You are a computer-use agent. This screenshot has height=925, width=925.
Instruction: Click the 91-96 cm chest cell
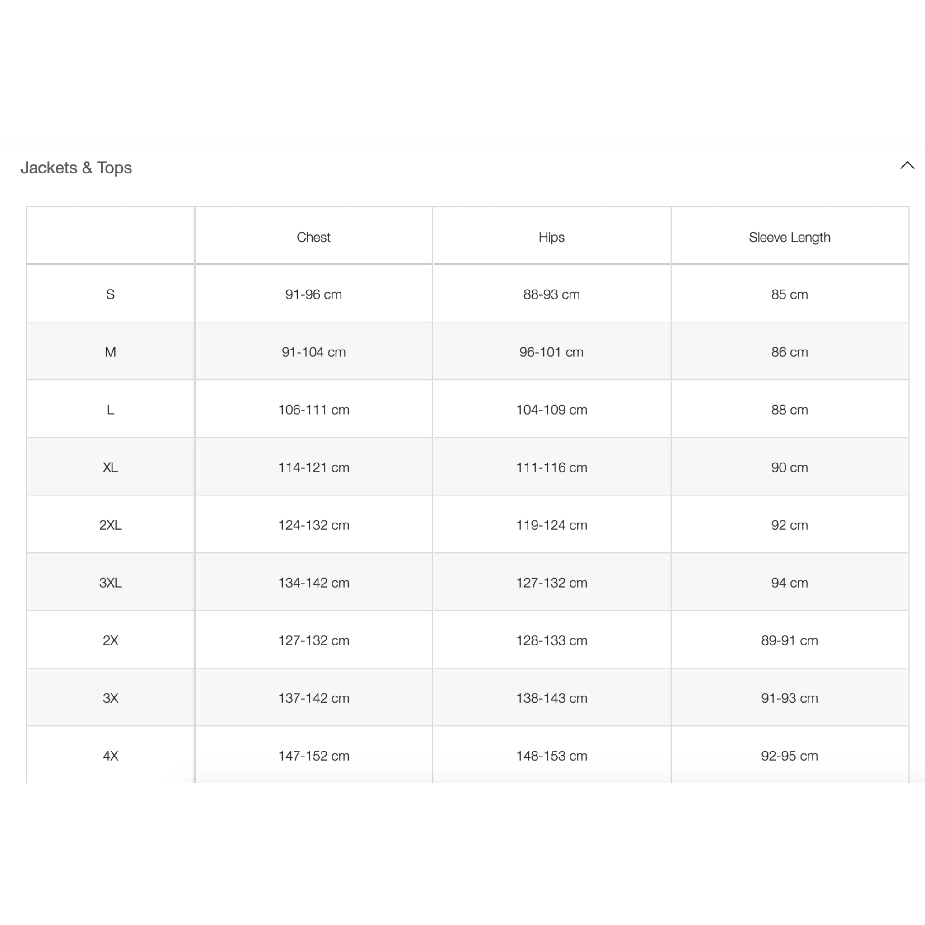click(313, 294)
